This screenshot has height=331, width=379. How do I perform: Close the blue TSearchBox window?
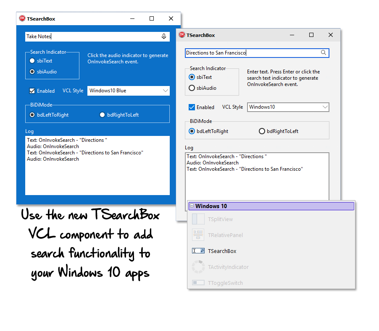(171, 18)
